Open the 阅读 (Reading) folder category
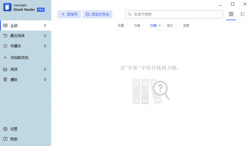The width and height of the screenshot is (251, 146). 25,69
